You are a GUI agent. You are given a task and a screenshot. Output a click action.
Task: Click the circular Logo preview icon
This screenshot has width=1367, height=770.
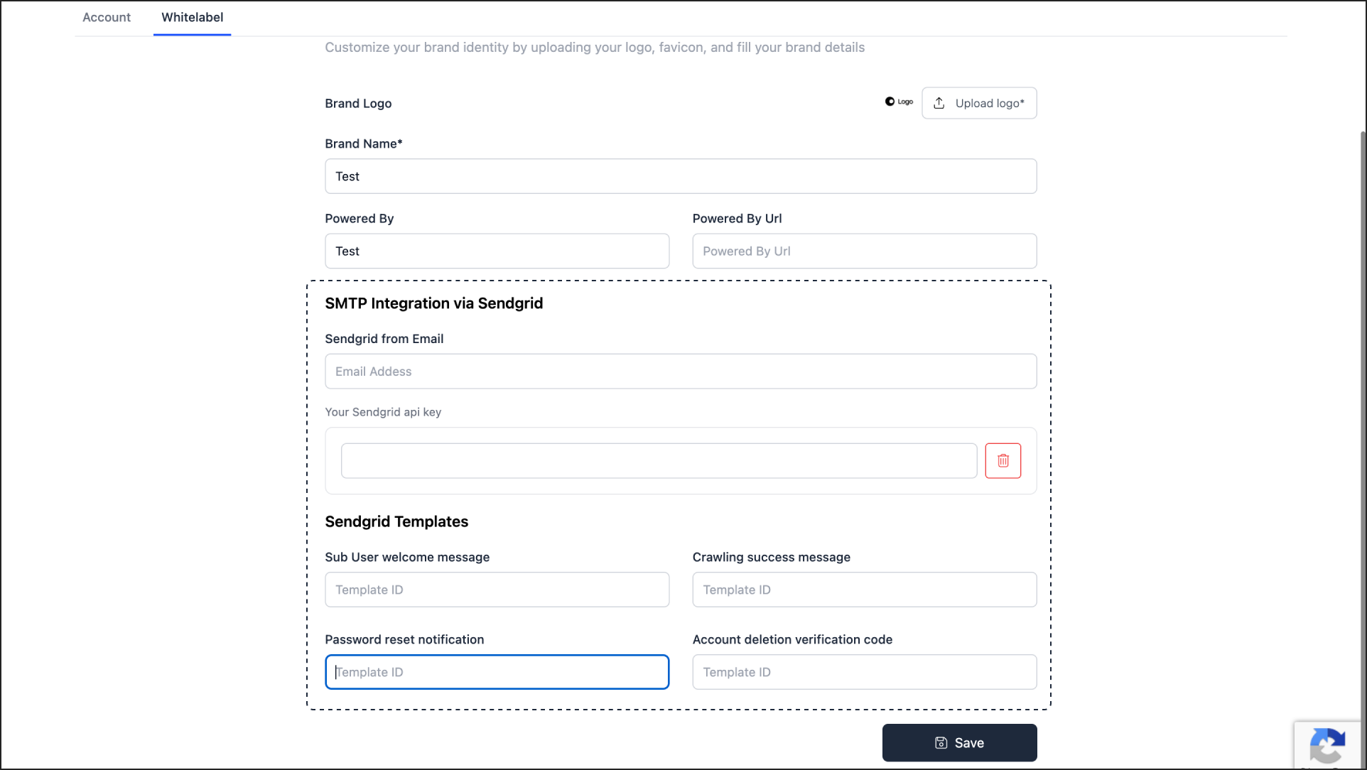(890, 101)
